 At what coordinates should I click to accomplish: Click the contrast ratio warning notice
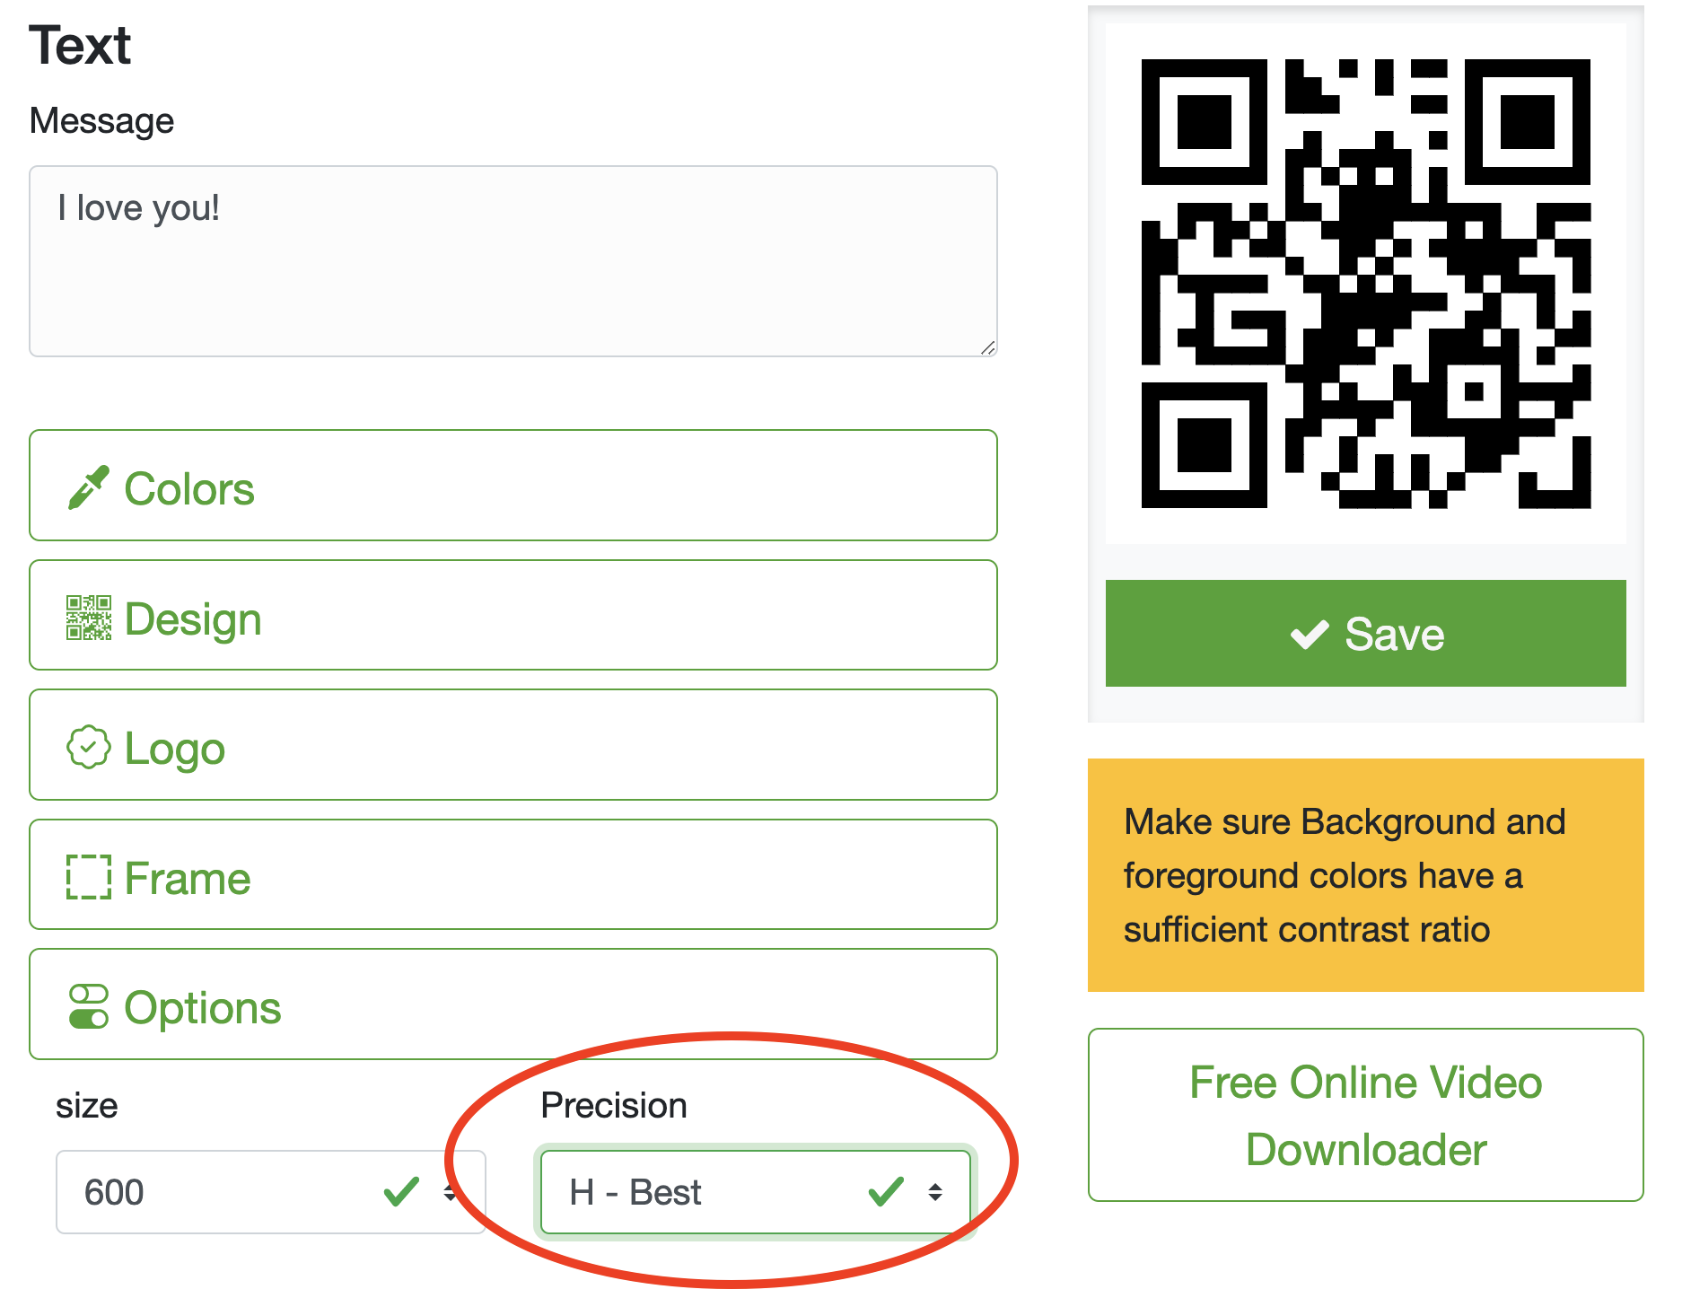(1365, 875)
